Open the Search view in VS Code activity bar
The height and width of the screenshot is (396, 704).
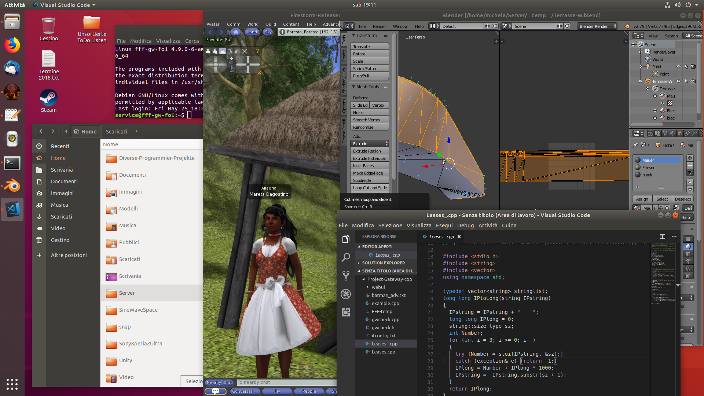pyautogui.click(x=346, y=257)
